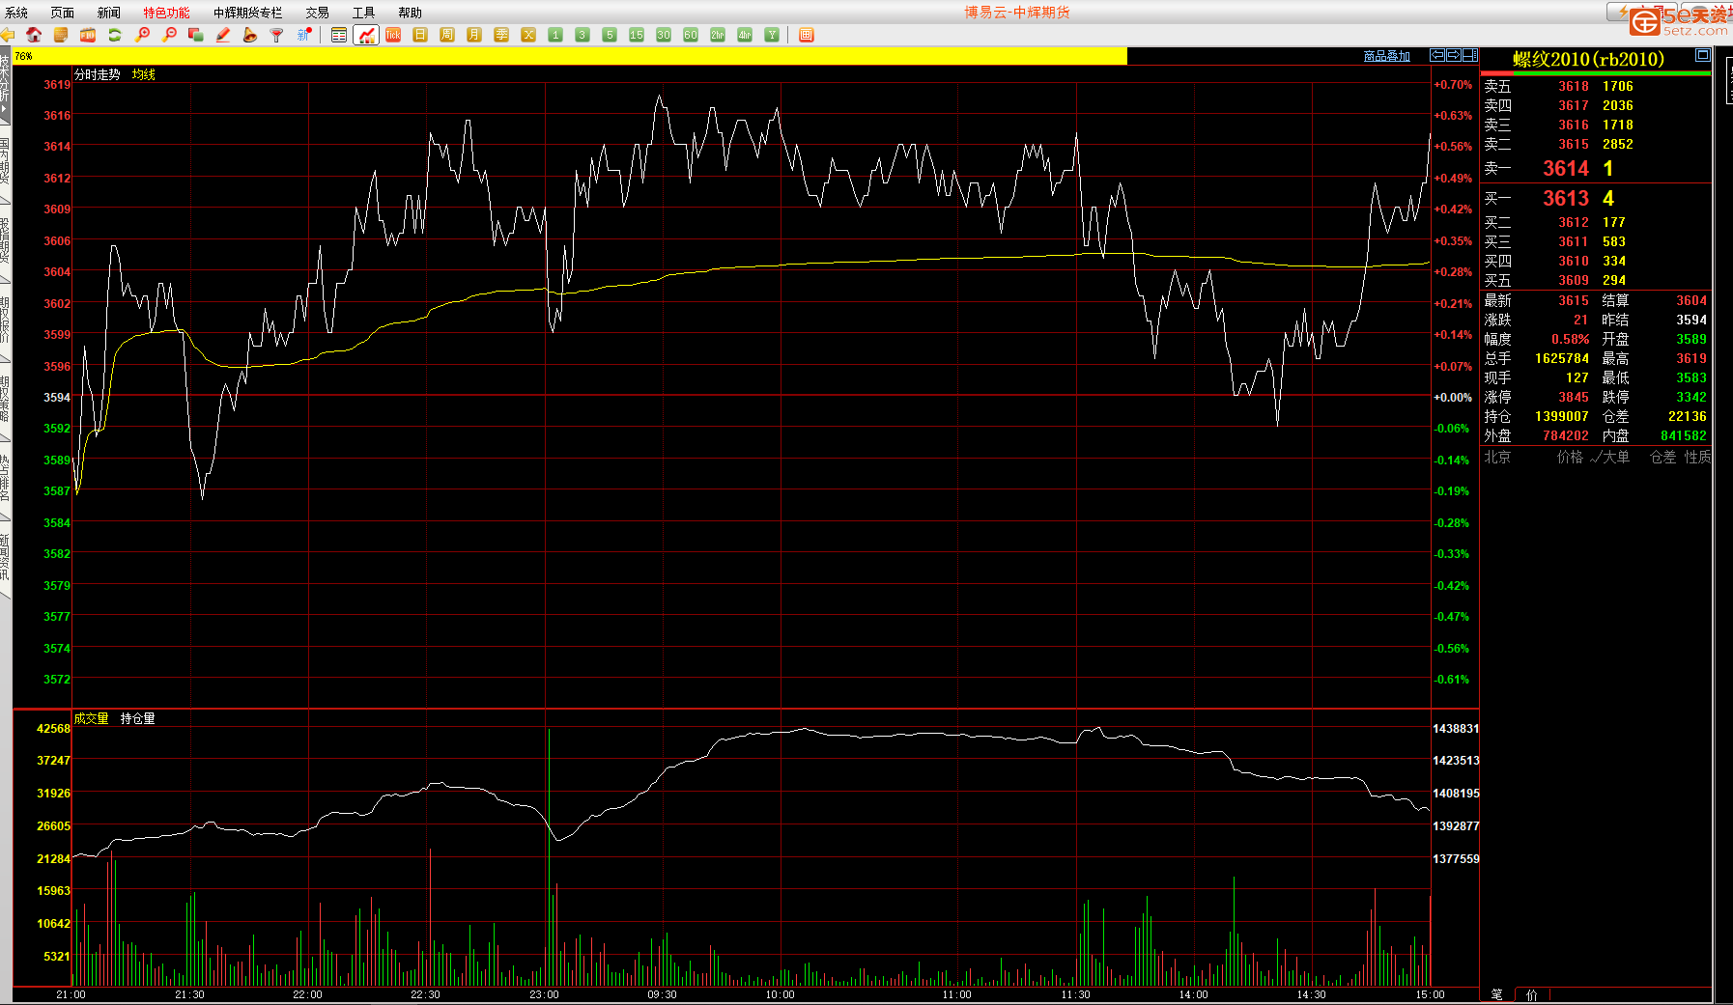1733x1005 pixels.
Task: Select the 笔 tab at panel bottom
Action: [x=1497, y=994]
